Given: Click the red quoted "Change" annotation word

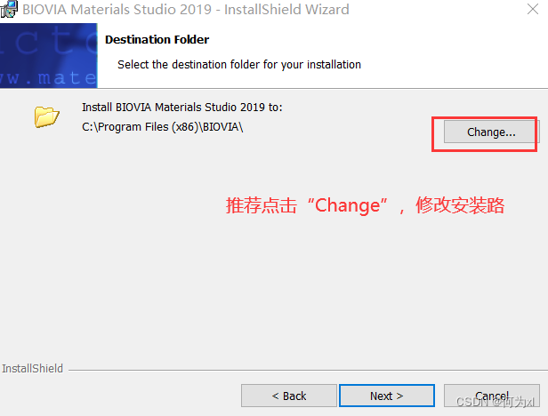Looking at the screenshot, I should 347,205.
